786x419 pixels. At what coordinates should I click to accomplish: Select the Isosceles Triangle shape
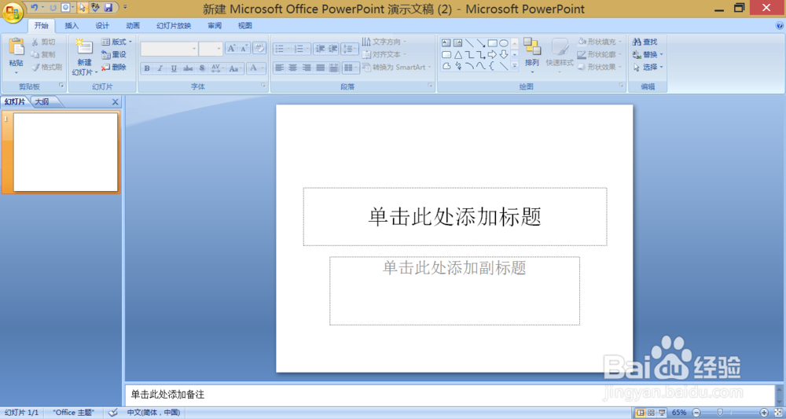click(457, 54)
